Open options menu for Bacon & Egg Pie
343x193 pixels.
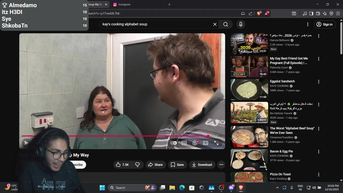coord(319,152)
